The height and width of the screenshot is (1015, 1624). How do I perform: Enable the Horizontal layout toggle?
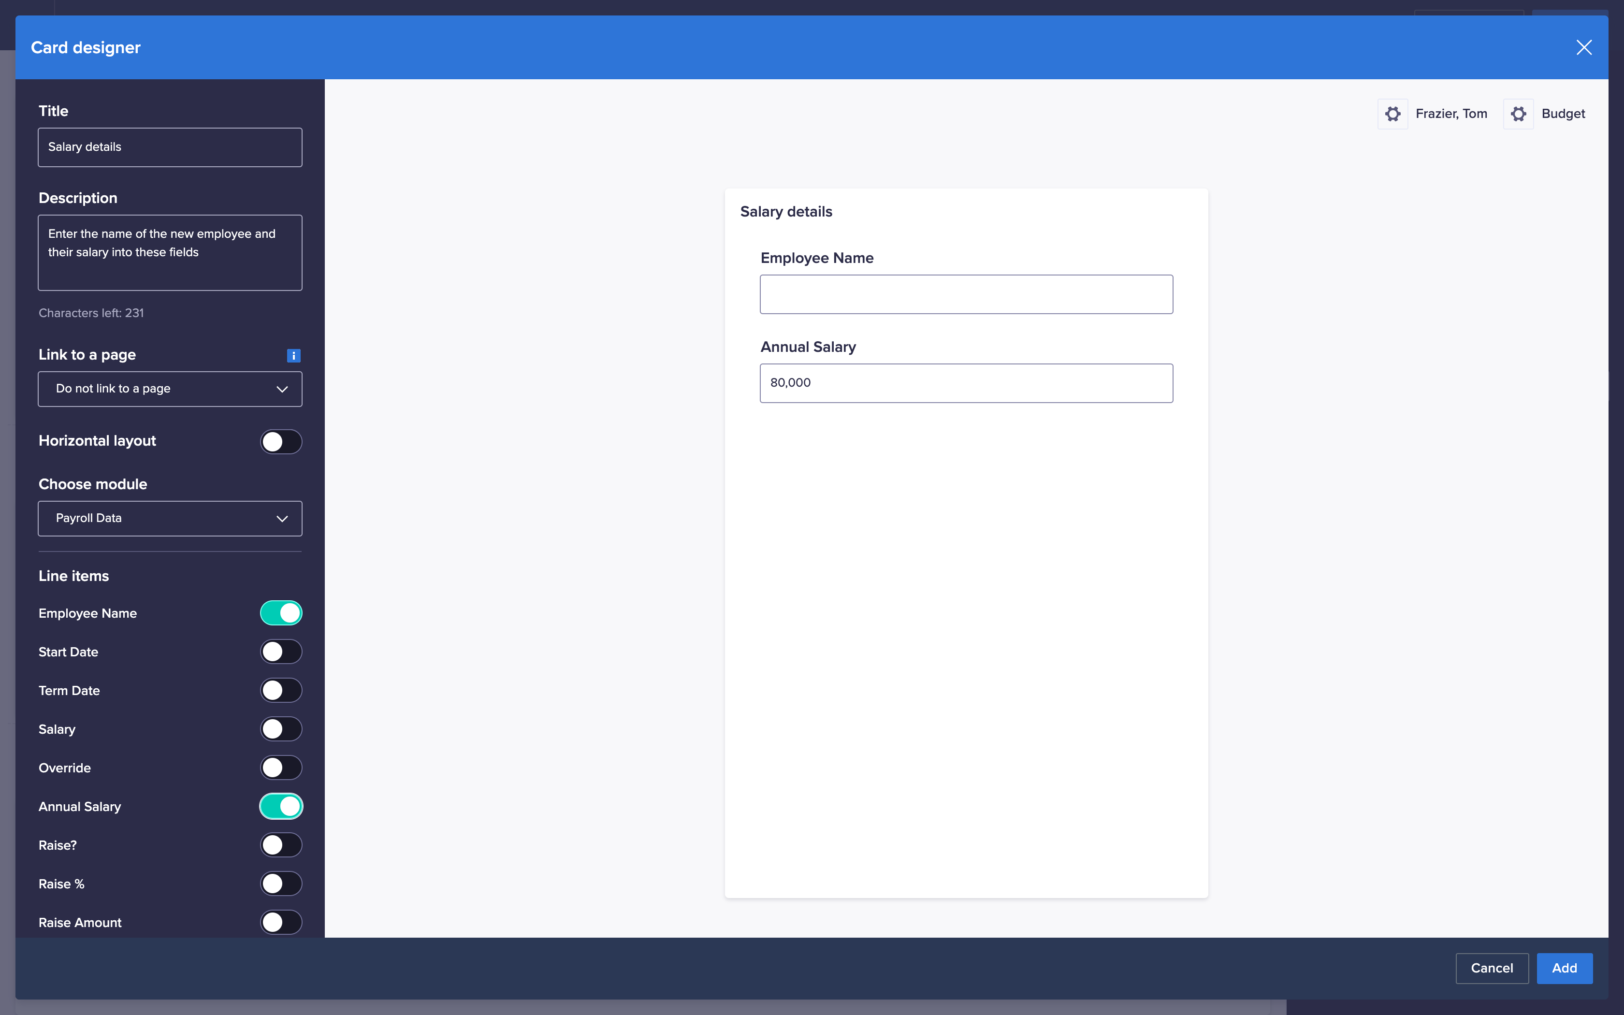281,442
